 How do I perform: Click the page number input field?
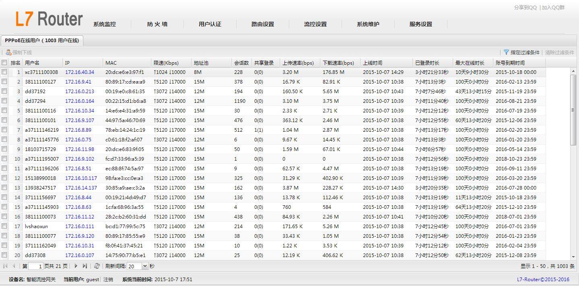[x=36, y=266]
